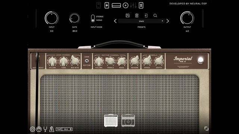Save the current preset

click(x=128, y=16)
